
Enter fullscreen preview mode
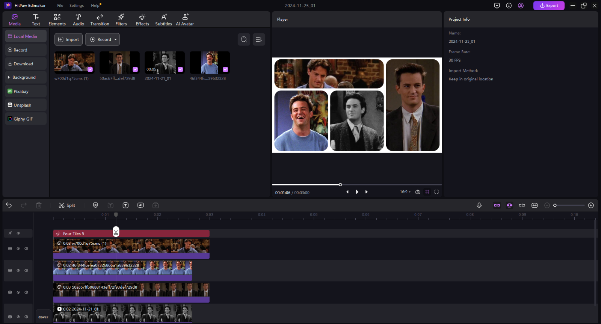pyautogui.click(x=436, y=192)
